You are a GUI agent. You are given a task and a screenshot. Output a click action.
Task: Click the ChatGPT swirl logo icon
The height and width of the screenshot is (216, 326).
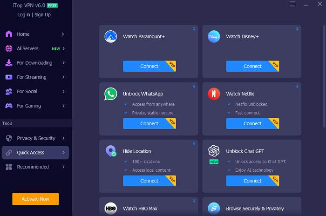pyautogui.click(x=214, y=151)
